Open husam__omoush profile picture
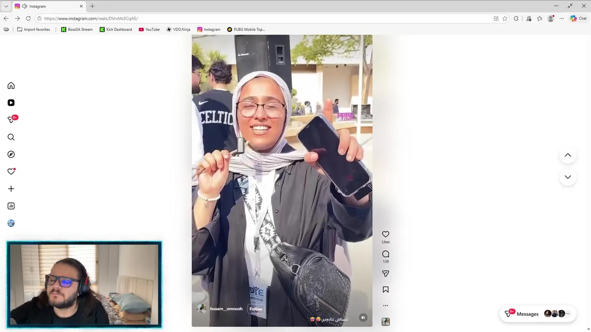Screen dimensions: 591x332 point(201,309)
